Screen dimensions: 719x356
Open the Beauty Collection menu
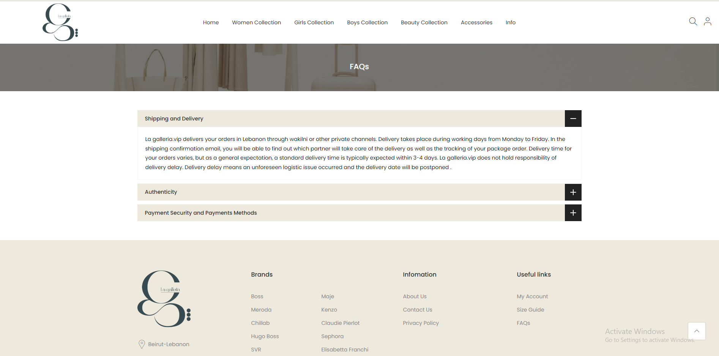coord(424,22)
